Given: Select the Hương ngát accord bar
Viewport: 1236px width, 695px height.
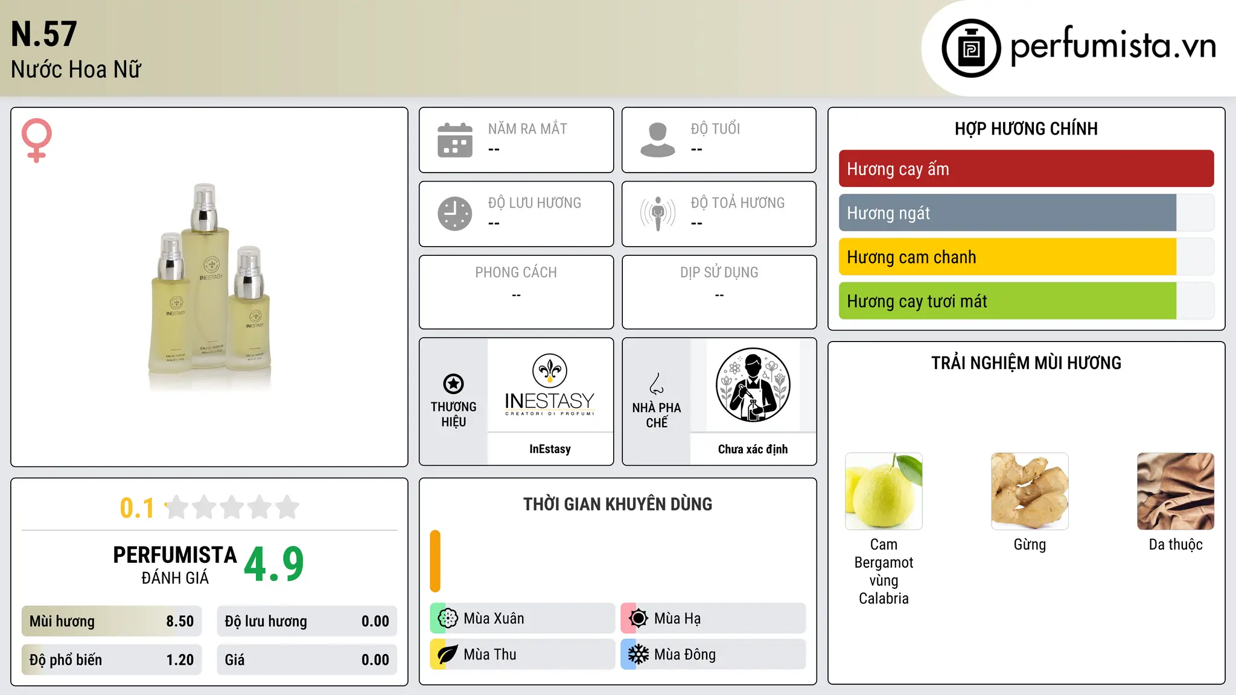Looking at the screenshot, I should coord(1026,213).
